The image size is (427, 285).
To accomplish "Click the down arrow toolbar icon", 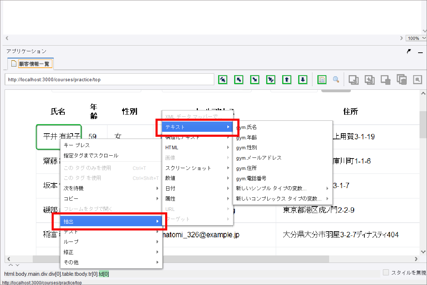I will (x=303, y=79).
